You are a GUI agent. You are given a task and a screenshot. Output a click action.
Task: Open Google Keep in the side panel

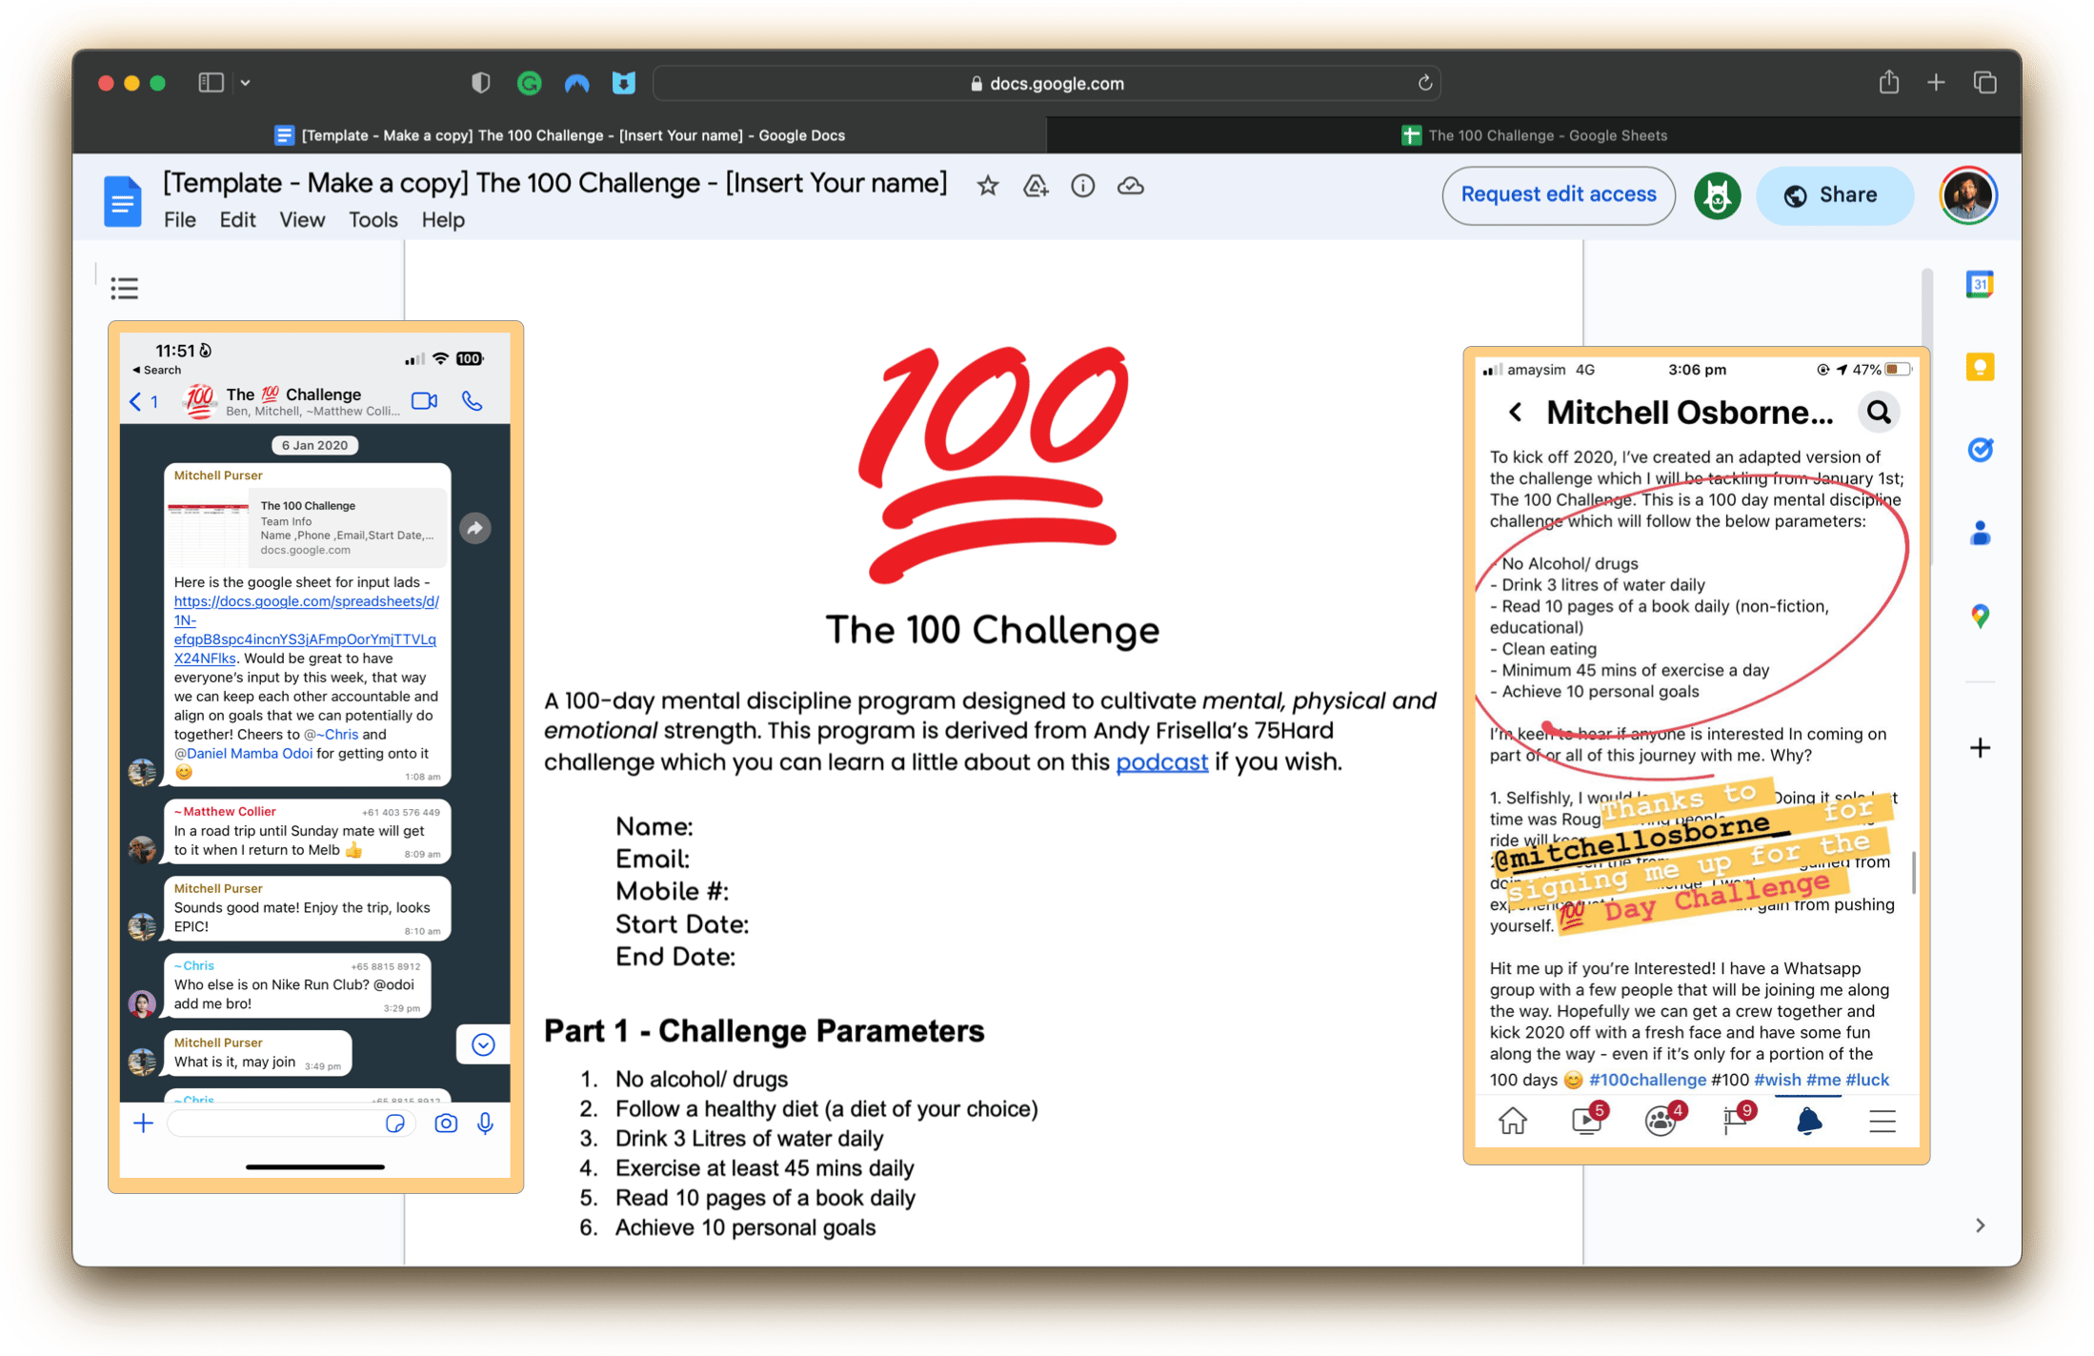1980,367
